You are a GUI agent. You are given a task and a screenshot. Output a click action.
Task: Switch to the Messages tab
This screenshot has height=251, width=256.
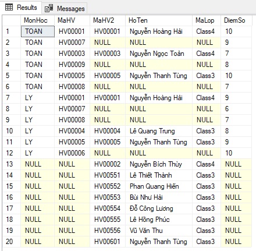tap(65, 9)
